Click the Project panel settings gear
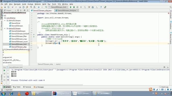 24,10
